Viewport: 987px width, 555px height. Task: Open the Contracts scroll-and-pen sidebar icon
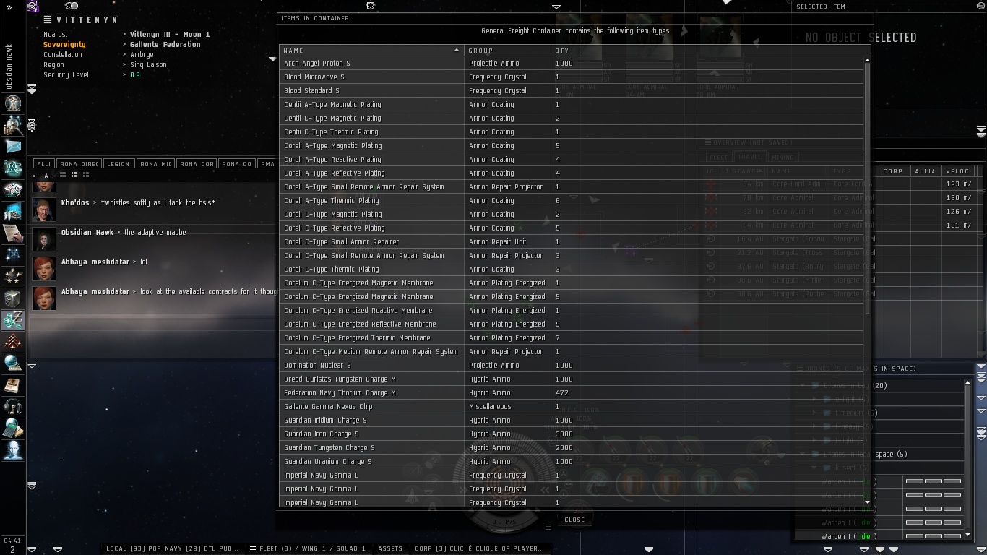point(13,233)
